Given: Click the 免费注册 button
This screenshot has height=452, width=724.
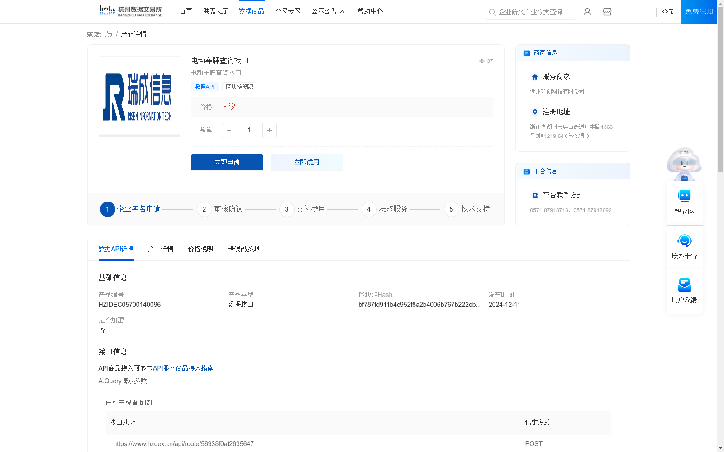Looking at the screenshot, I should 699,12.
